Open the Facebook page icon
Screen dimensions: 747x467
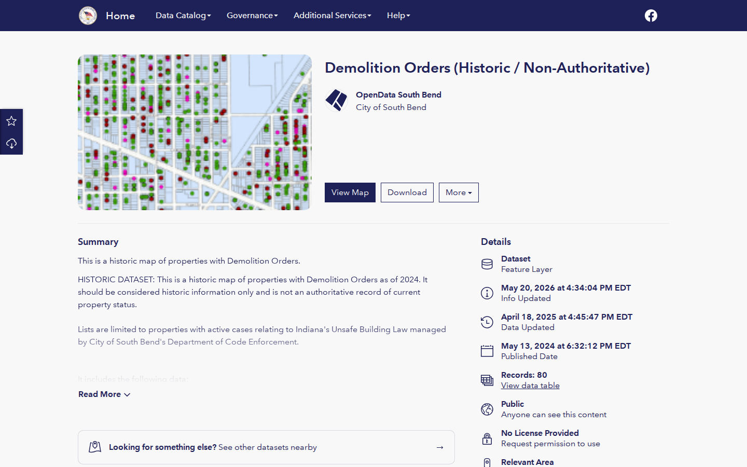click(x=651, y=16)
